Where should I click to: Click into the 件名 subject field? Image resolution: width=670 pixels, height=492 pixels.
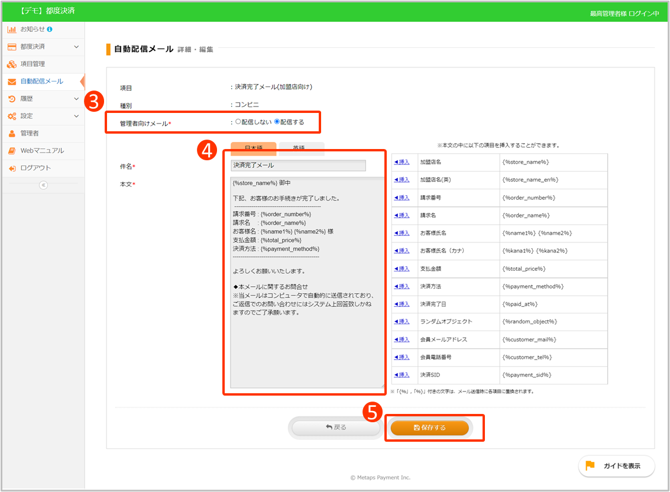[298, 166]
